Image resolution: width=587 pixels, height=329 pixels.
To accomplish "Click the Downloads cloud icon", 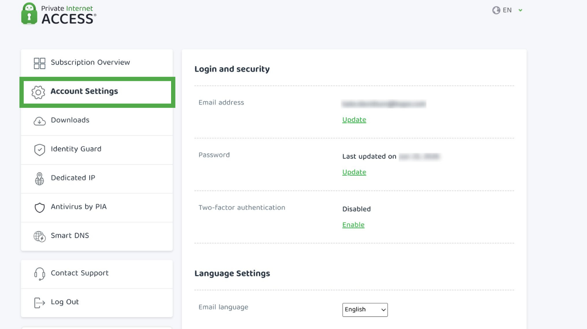I will pyautogui.click(x=40, y=121).
